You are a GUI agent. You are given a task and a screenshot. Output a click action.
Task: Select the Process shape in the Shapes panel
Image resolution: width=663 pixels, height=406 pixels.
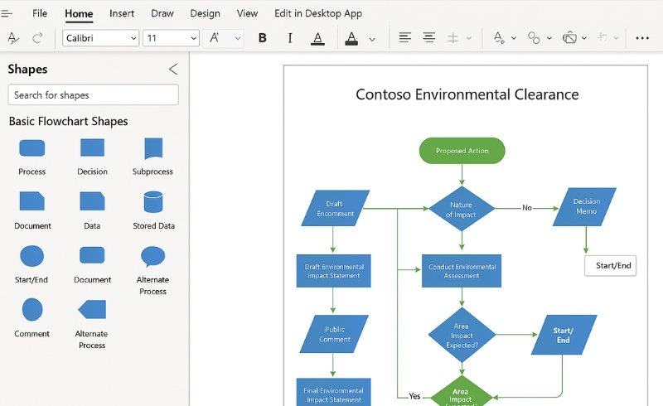point(31,149)
